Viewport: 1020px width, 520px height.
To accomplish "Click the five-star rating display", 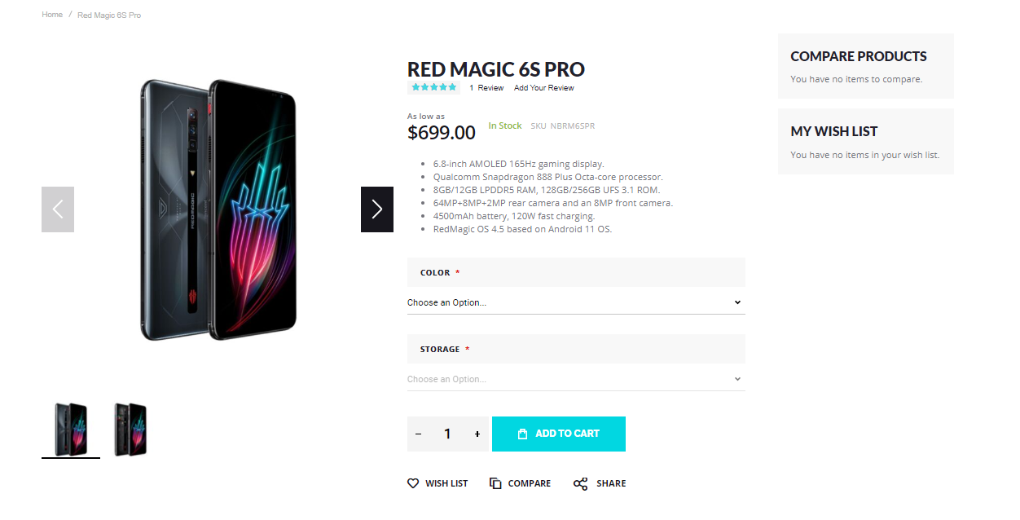I will click(x=434, y=87).
